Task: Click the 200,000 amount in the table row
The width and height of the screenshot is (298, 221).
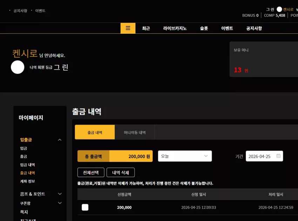Action: tap(124, 207)
